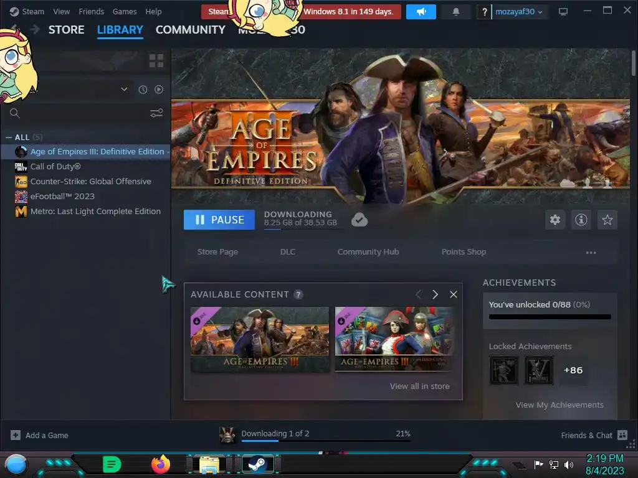The image size is (638, 478).
Task: Go to the STORE tab
Action: 66,30
